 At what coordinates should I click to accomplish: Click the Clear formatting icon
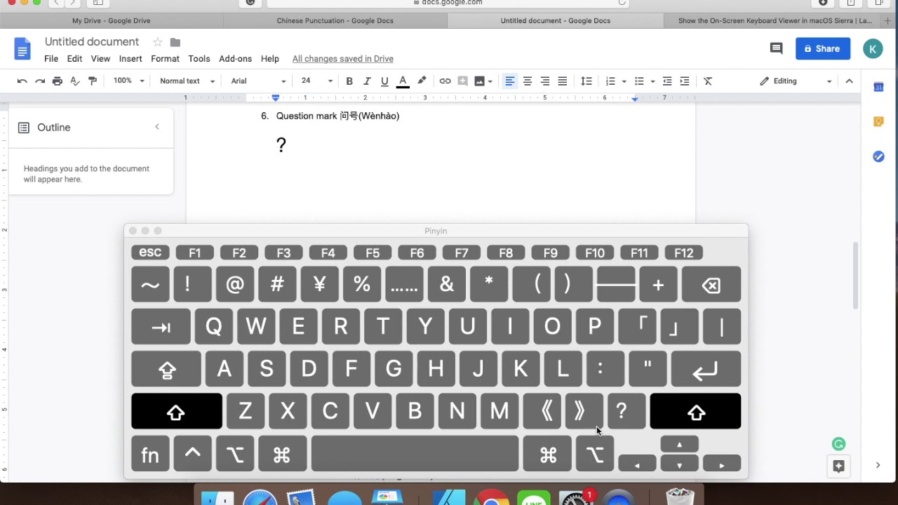click(708, 81)
